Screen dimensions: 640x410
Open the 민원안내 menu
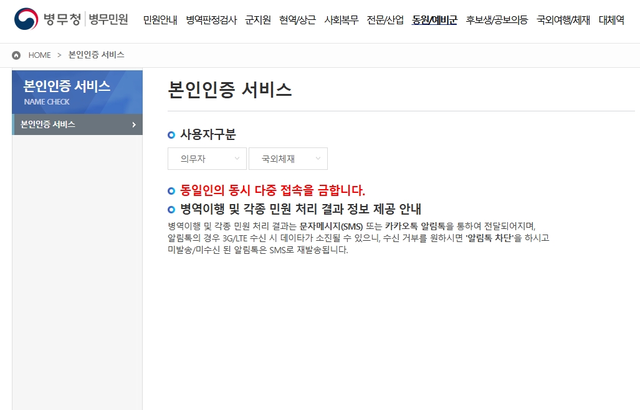[160, 19]
